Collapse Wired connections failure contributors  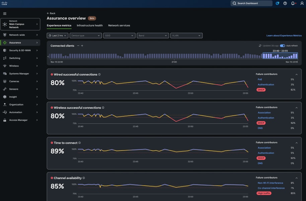tap(296, 75)
